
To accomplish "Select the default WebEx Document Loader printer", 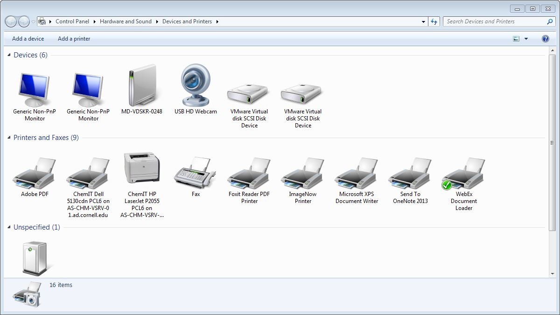I will [x=464, y=173].
